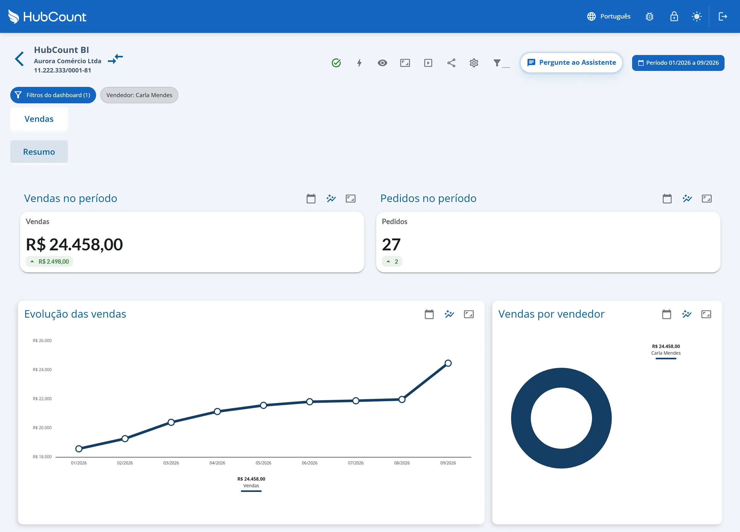Viewport: 740px width, 532px height.
Task: Open Filtros do dashboard (1)
Action: (x=53, y=95)
